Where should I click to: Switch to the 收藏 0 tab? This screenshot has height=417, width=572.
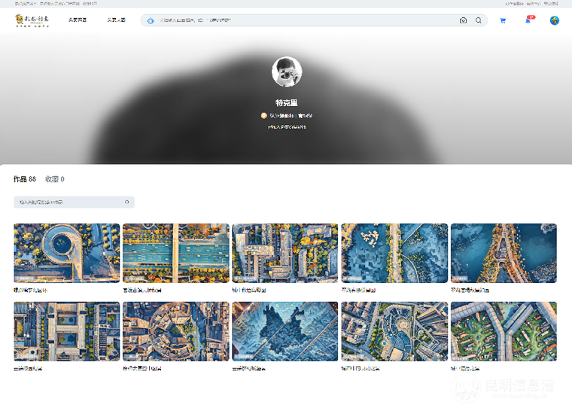click(54, 179)
